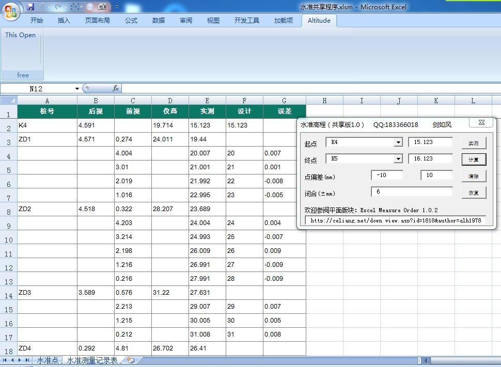
Task: Switch to the 页面布局 tab
Action: pos(97,21)
